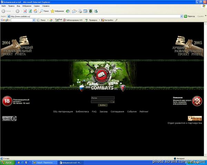Click the highlighter pen icon in Google toolbar

(116, 20)
